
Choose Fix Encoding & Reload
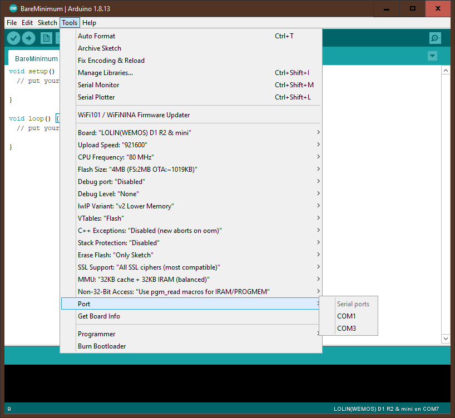coord(191,61)
